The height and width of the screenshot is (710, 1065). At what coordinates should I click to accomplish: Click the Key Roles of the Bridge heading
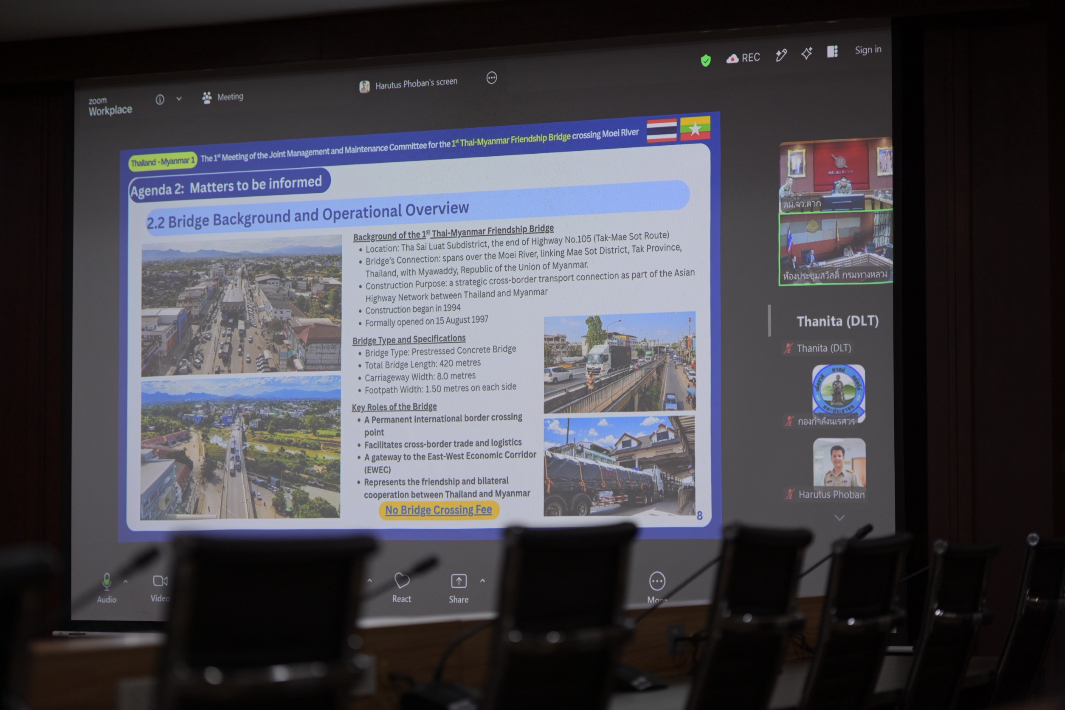pos(394,407)
